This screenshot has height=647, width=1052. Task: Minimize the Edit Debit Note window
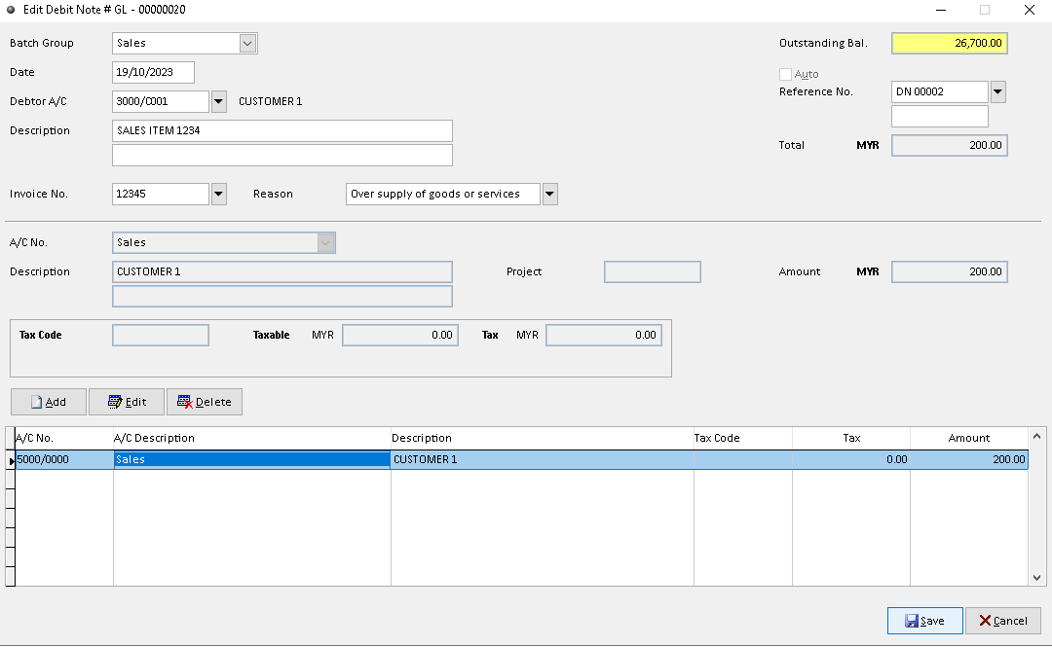941,10
